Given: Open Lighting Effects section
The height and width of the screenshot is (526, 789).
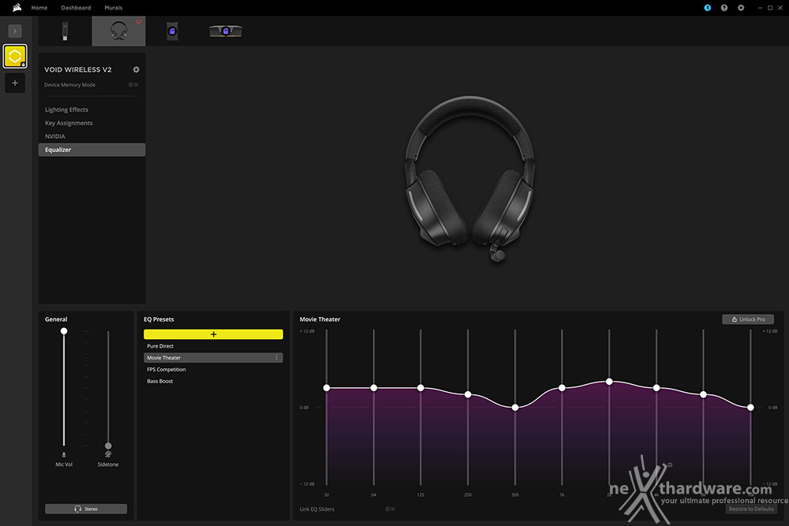Looking at the screenshot, I should point(66,110).
